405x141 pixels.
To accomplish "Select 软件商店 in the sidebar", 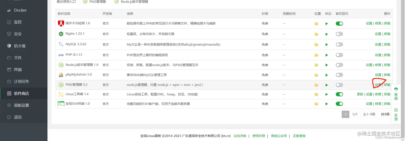I will (x=24, y=93).
